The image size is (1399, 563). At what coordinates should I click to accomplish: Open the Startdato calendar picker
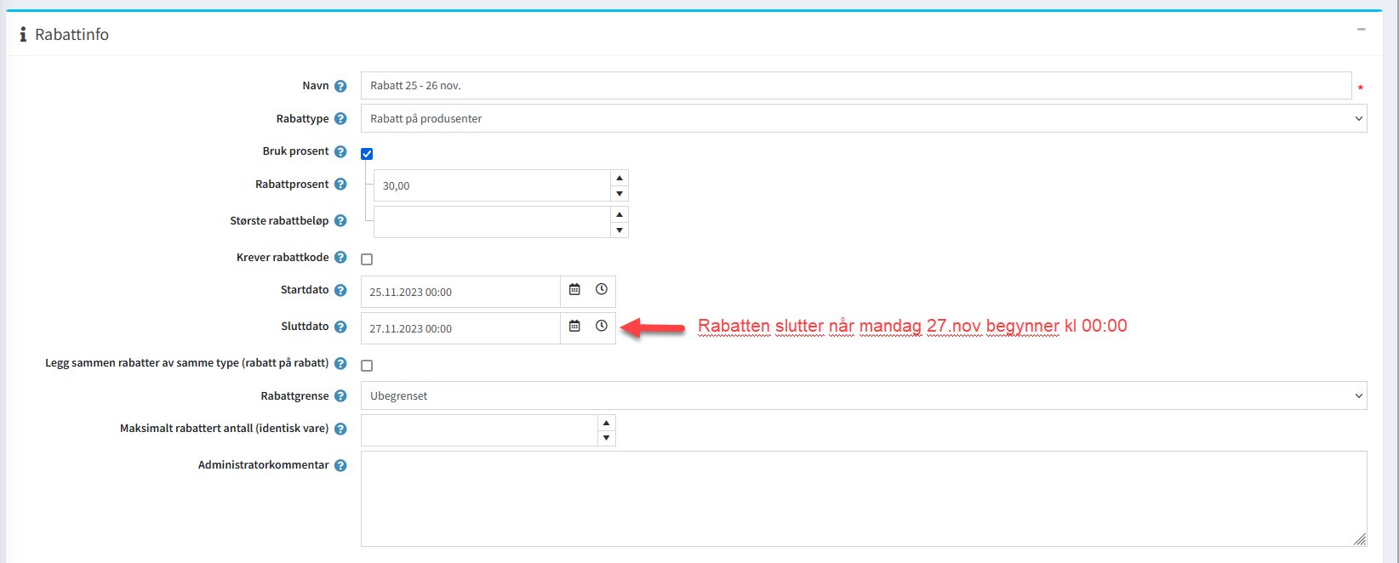pyautogui.click(x=574, y=290)
